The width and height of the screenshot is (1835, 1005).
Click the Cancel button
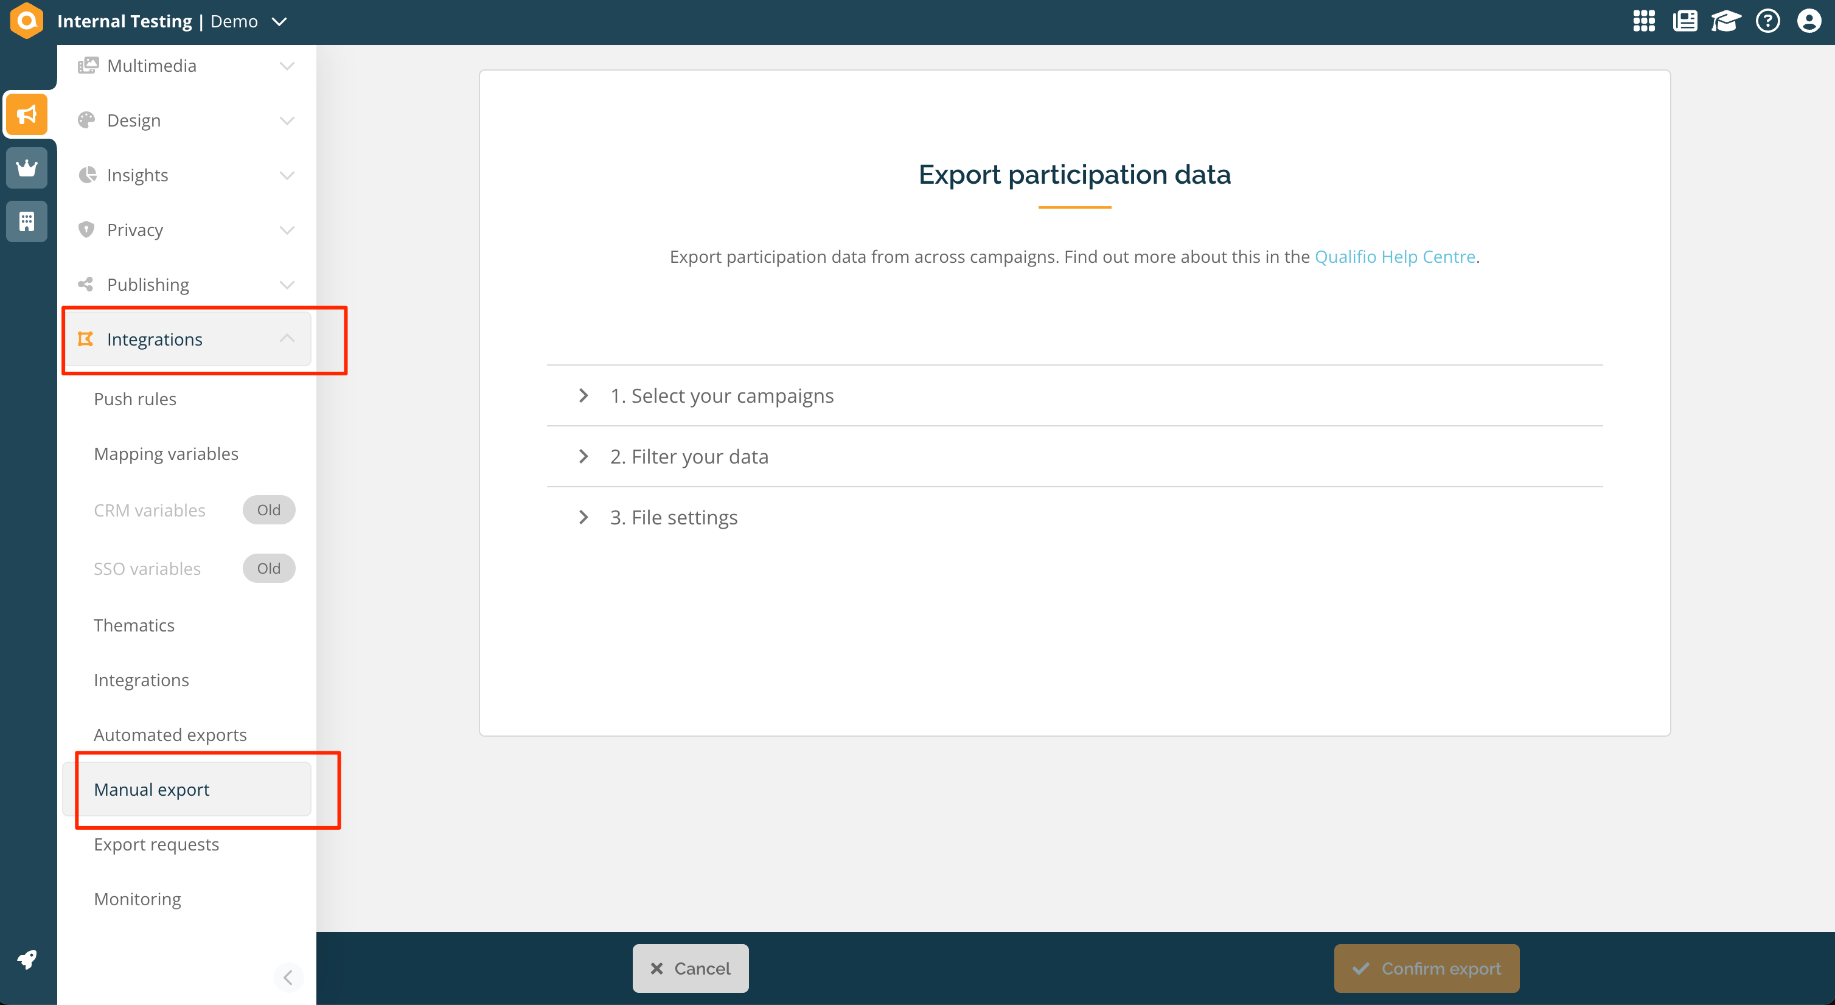(x=691, y=968)
